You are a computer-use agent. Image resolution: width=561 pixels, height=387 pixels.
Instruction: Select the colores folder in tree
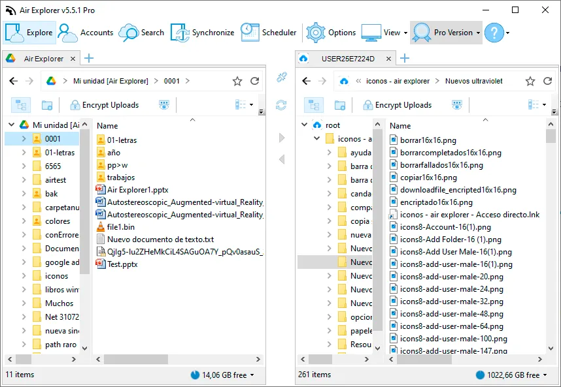[58, 221]
